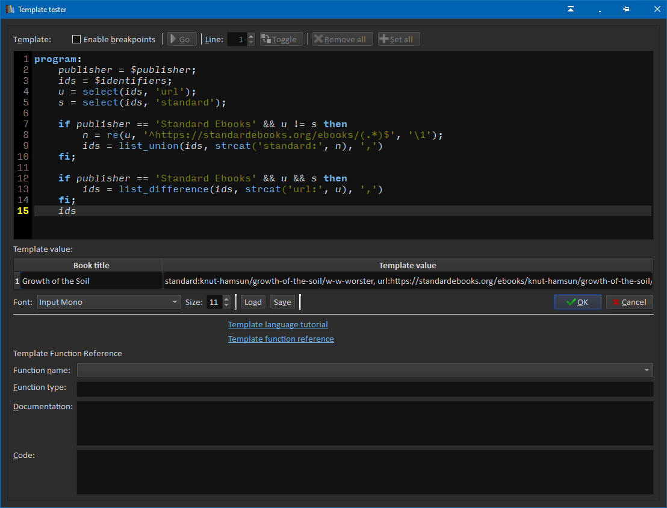Click the Set all breakpoints button
This screenshot has height=508, width=667.
point(399,39)
